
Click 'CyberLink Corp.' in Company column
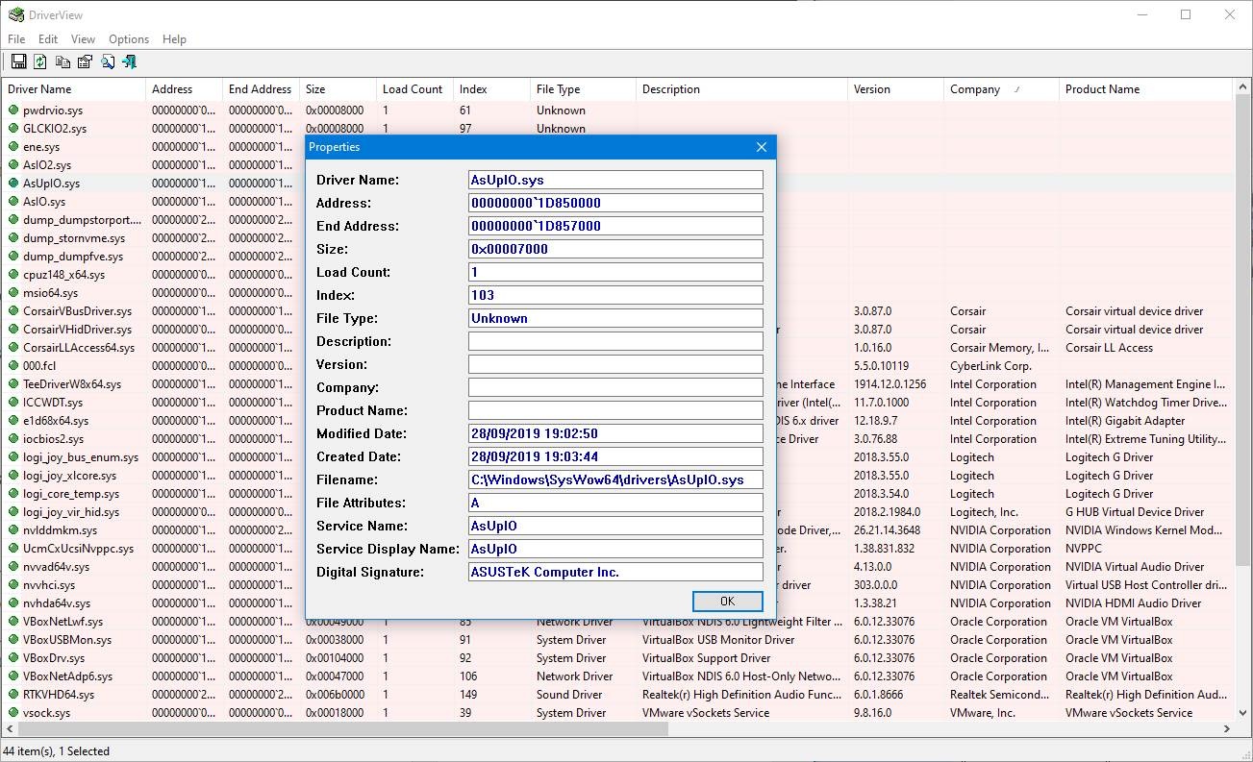pyautogui.click(x=990, y=366)
